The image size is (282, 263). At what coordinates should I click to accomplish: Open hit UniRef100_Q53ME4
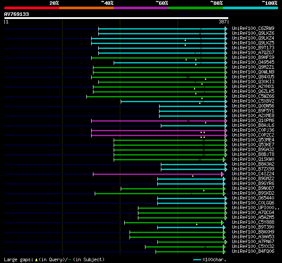click(253, 140)
